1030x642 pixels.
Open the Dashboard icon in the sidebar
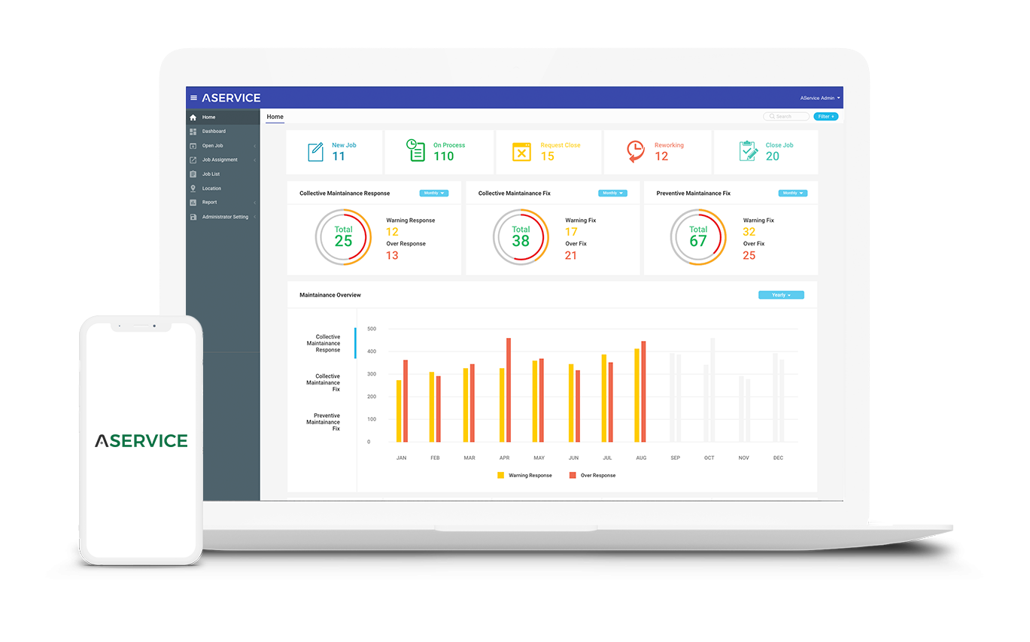(x=194, y=131)
